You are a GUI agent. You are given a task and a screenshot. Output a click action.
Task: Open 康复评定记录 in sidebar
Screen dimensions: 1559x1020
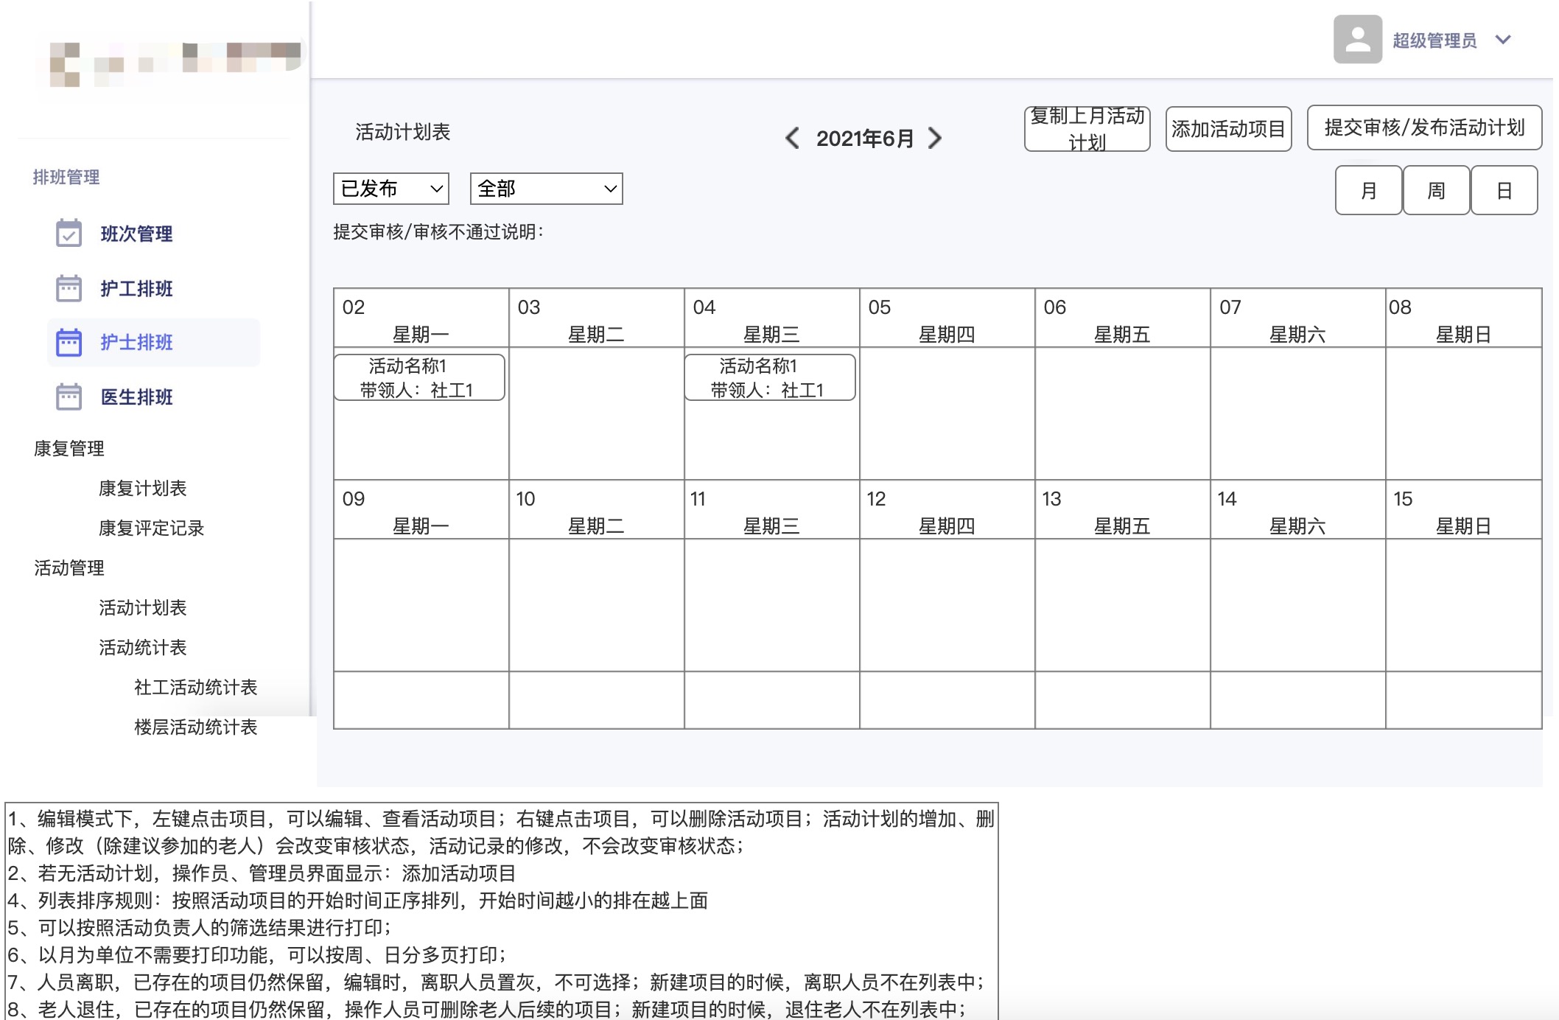(x=151, y=528)
